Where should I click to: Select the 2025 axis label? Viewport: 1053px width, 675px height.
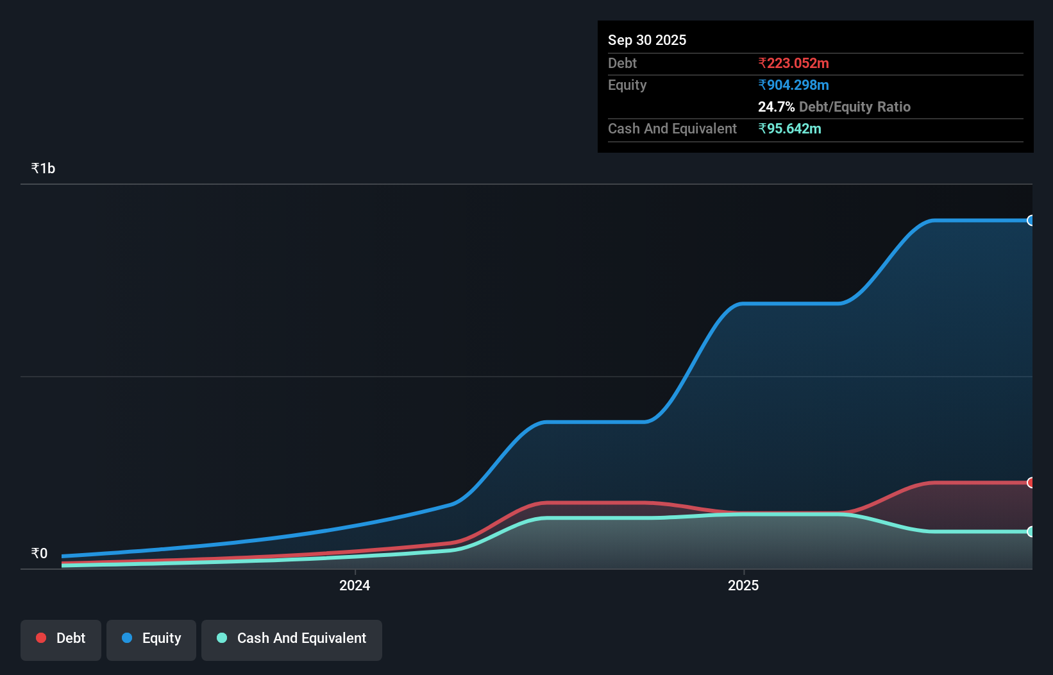(743, 585)
